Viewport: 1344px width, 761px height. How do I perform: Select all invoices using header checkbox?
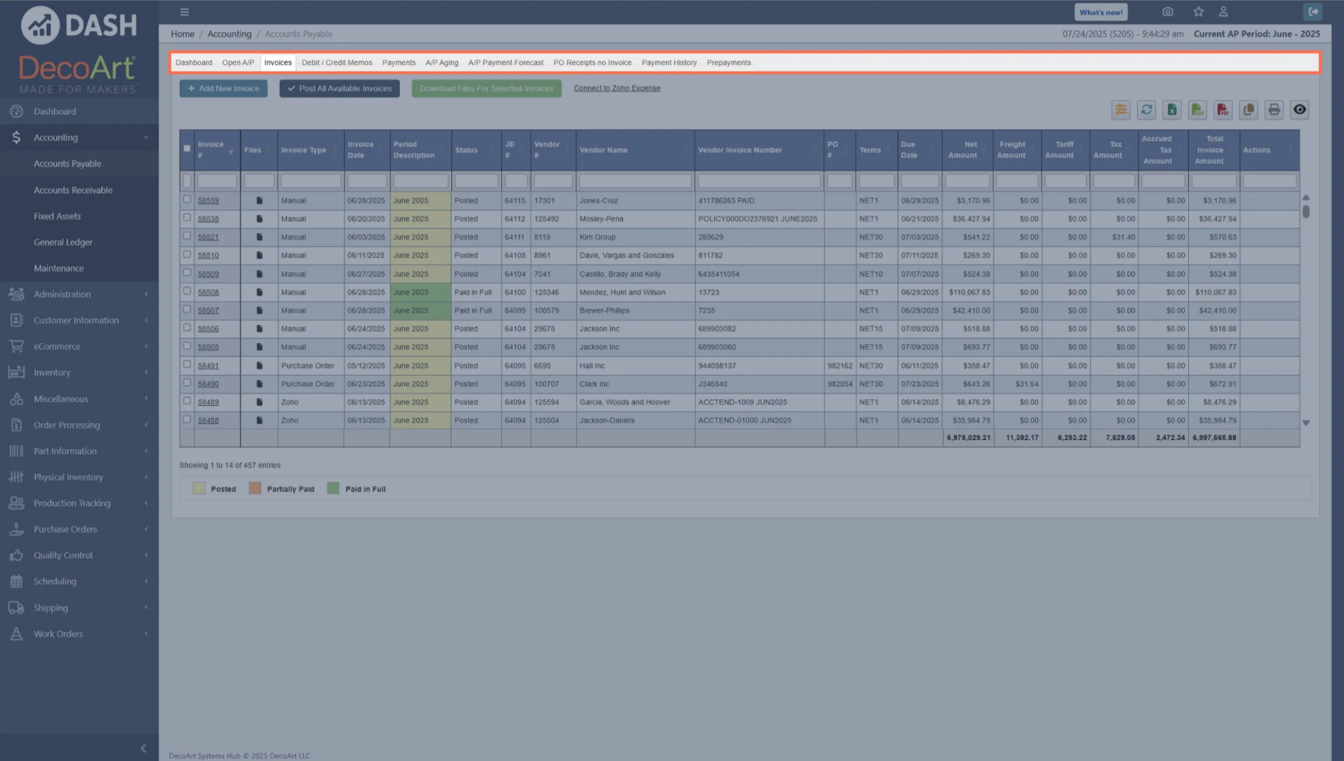(187, 148)
